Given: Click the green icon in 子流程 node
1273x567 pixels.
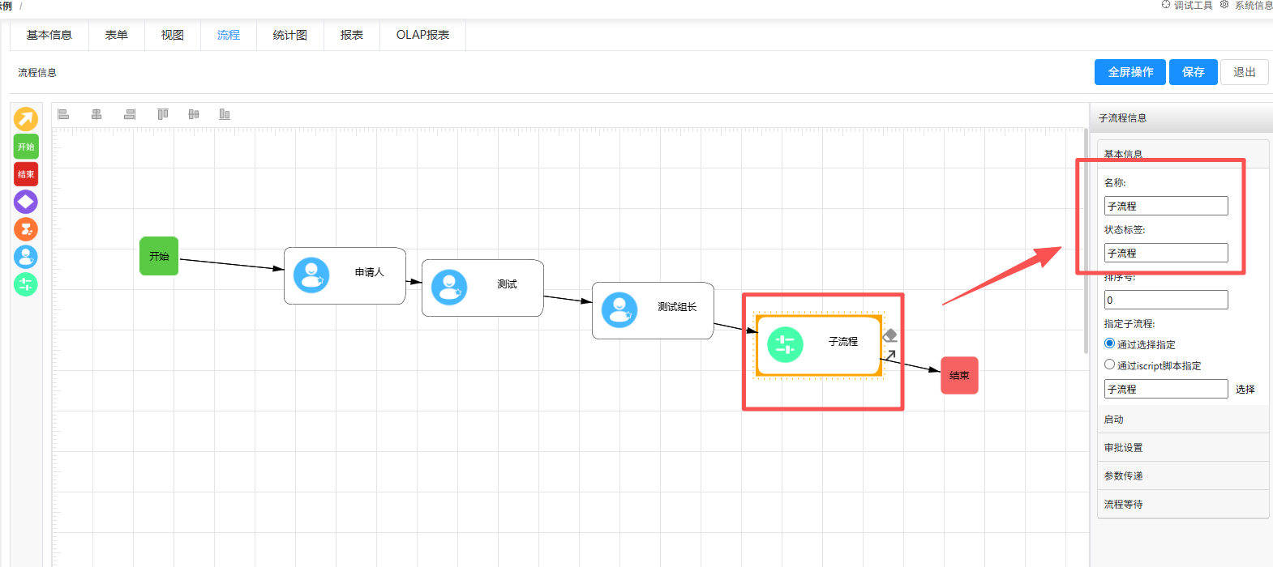Looking at the screenshot, I should pyautogui.click(x=785, y=344).
